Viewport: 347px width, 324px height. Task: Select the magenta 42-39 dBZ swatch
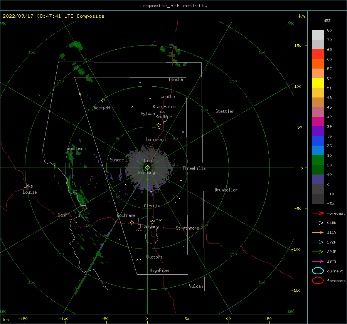tap(318, 122)
